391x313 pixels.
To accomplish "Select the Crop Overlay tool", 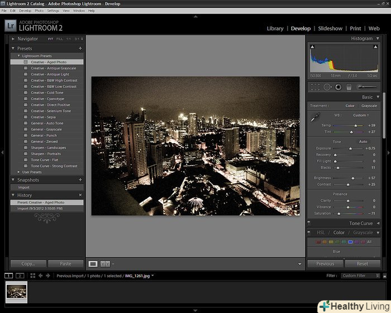I will 315,87.
